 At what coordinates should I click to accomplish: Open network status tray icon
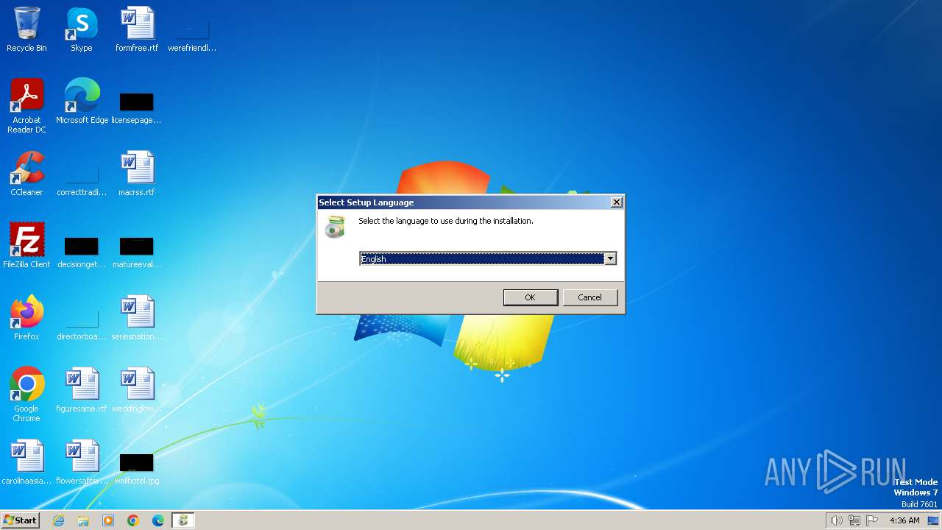854,520
